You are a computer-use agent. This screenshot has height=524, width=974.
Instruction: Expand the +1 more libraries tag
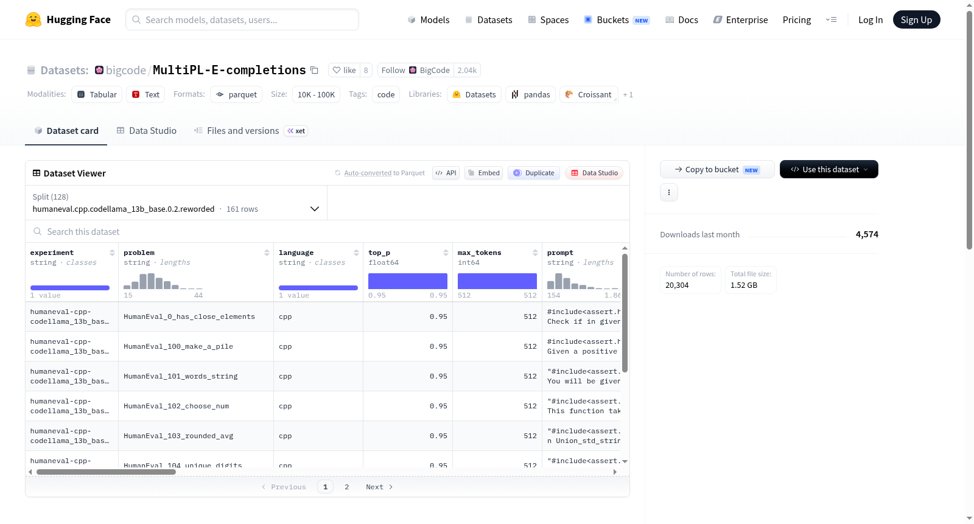click(x=628, y=94)
